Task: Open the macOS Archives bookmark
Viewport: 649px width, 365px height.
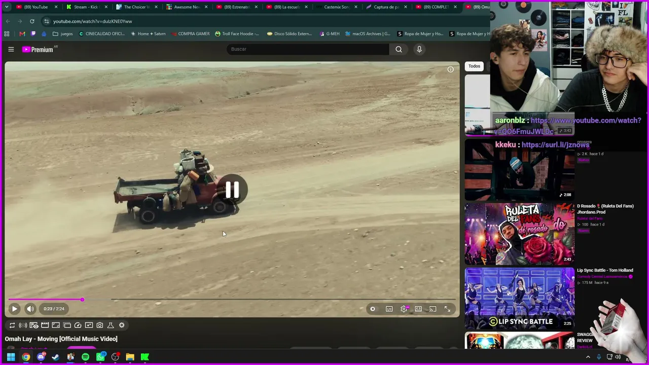Action: pos(368,34)
